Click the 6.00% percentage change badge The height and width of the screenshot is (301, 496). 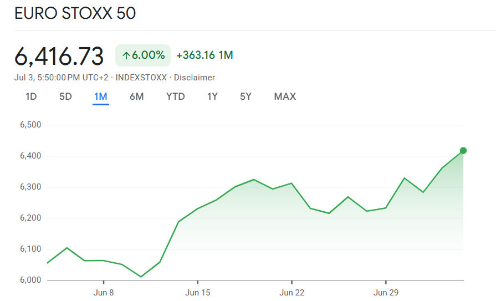pyautogui.click(x=143, y=55)
